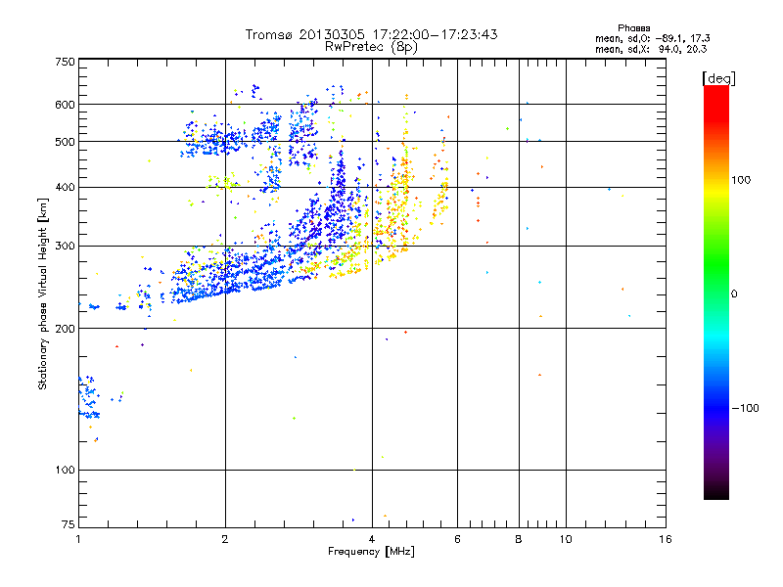
Task: Click the y-axis tick label '400'
Action: pos(65,188)
